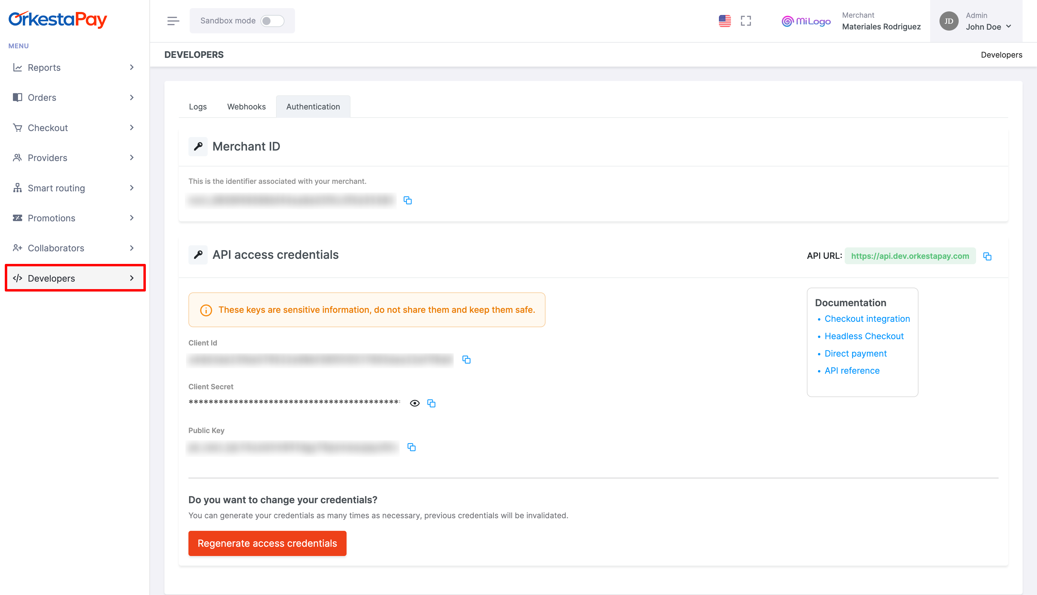Click the Orders book icon
Viewport: 1037px width, 595px height.
pyautogui.click(x=17, y=97)
